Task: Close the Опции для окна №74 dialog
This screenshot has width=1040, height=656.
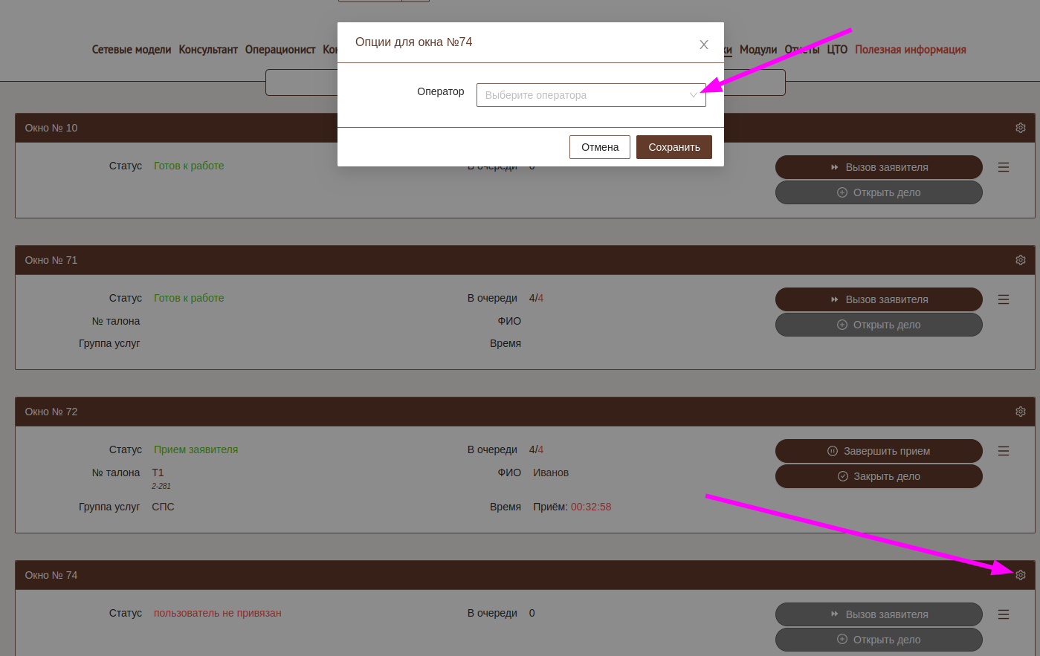Action: point(703,45)
